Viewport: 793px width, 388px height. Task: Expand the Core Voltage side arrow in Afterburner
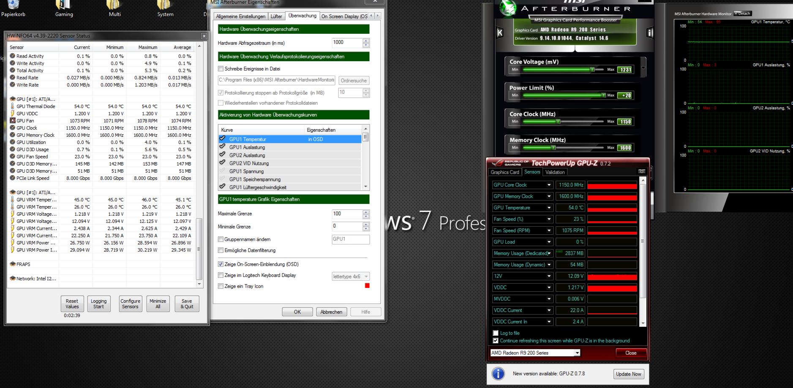(643, 68)
